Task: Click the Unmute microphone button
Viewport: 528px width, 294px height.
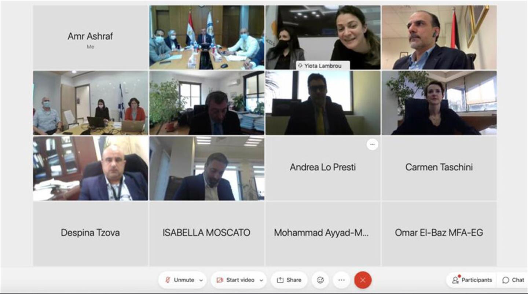Action: (x=179, y=280)
